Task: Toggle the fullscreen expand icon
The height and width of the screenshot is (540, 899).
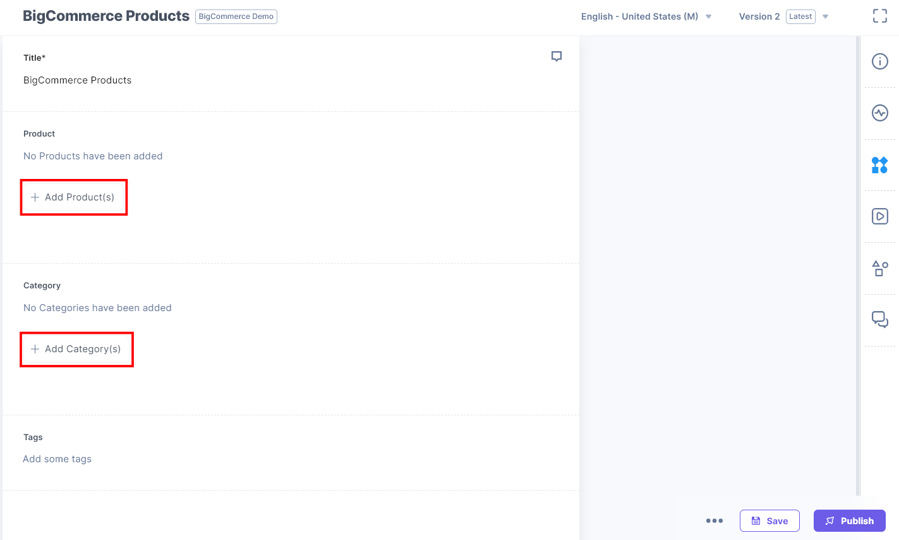Action: [x=880, y=16]
